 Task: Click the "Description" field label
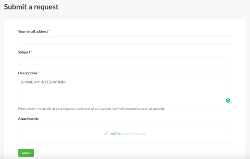pos(28,73)
